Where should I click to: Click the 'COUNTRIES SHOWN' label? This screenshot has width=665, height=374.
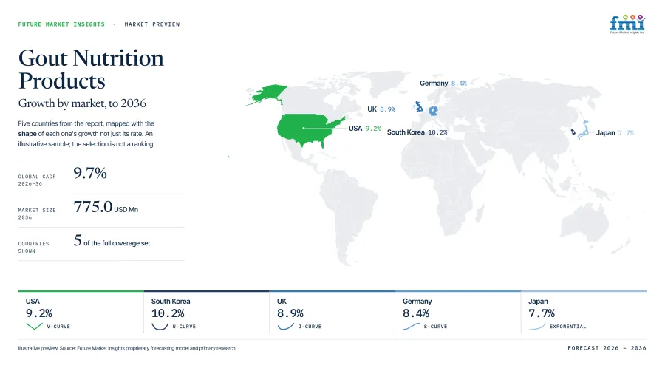tap(33, 247)
